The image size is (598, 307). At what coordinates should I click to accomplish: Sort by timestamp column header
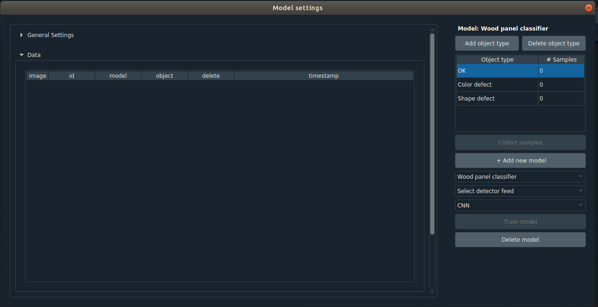click(324, 76)
